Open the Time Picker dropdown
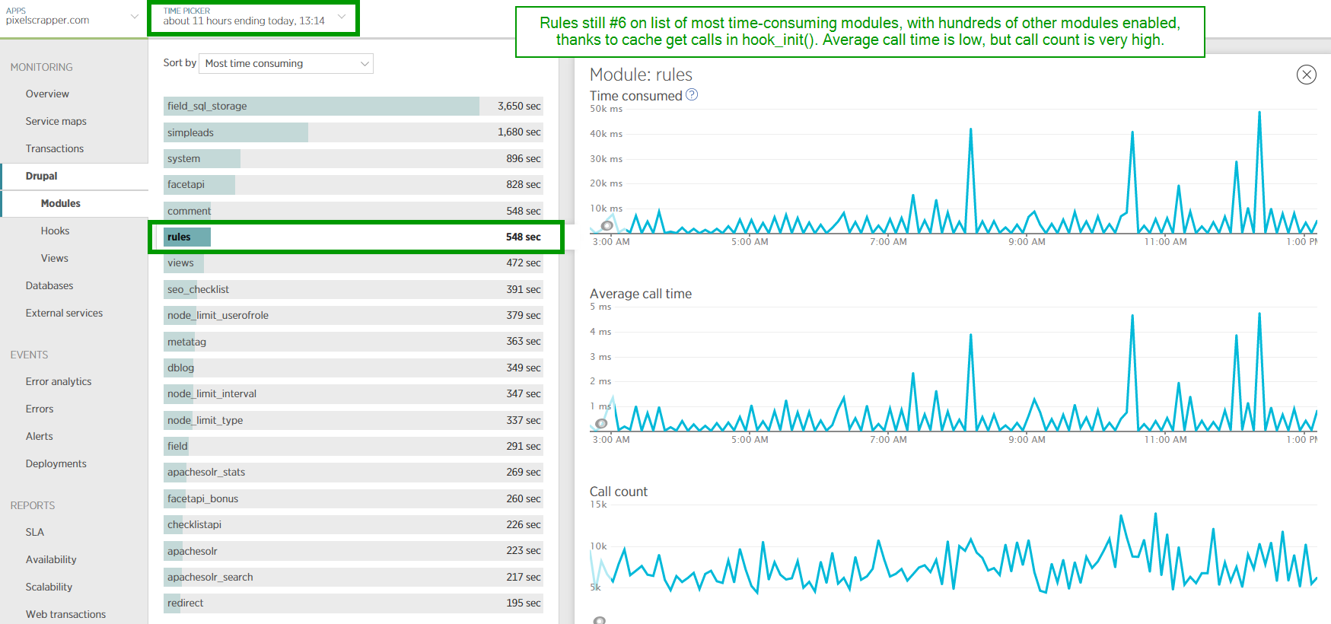Viewport: 1331px width, 624px height. click(253, 17)
